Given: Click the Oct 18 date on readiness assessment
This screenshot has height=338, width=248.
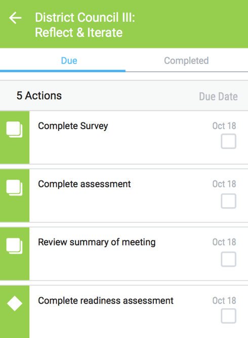Looking at the screenshot, I should 224,301.
